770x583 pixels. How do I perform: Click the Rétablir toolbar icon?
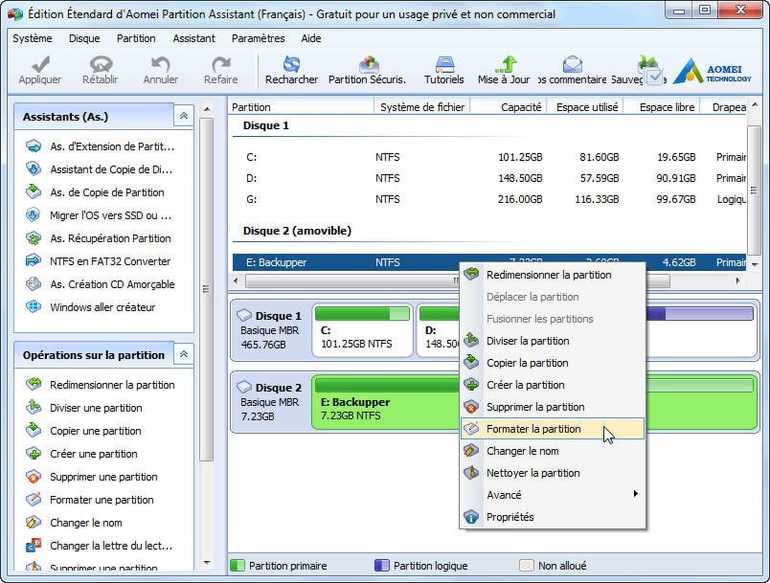tap(101, 64)
